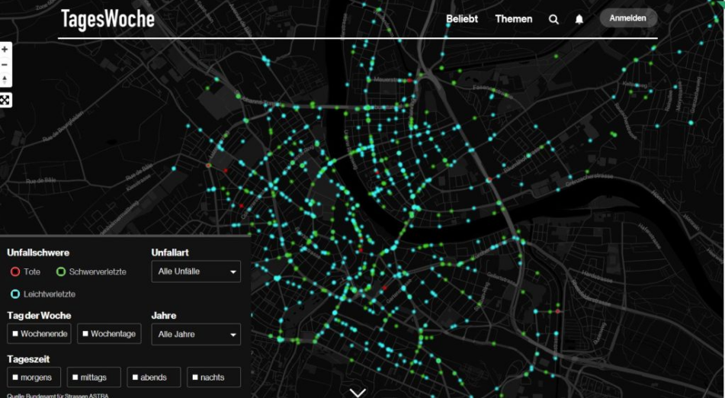Viewport: 725px width, 398px height.
Task: Toggle the Schwerverletzte severity filter
Action: (61, 271)
